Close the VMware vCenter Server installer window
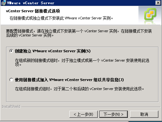The image size is (162, 122). (x=158, y=3)
